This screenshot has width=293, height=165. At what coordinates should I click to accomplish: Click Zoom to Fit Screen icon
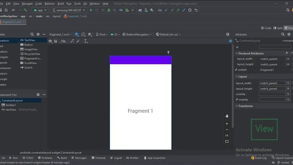click(227, 142)
